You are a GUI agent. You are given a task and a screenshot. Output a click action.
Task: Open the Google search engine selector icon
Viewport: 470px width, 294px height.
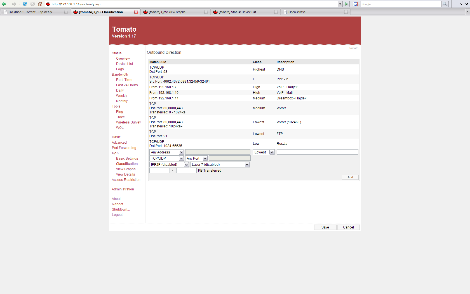click(x=356, y=4)
